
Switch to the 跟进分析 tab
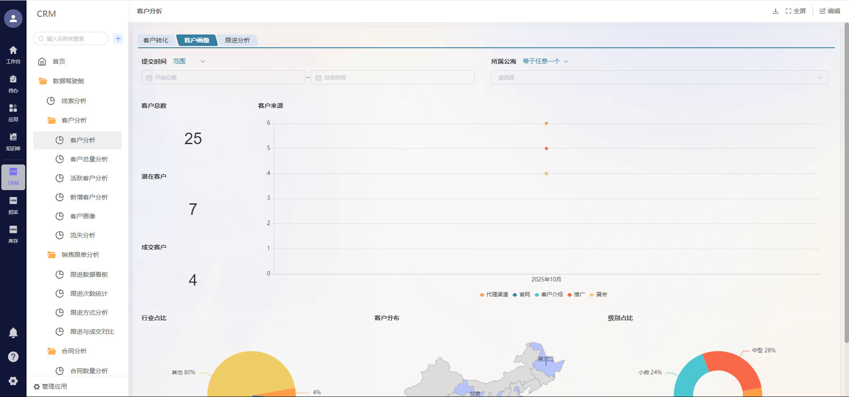[x=237, y=40]
